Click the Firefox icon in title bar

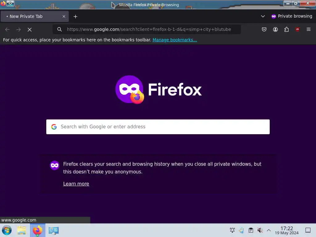point(3,3)
